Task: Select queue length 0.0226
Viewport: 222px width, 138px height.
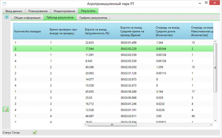Action: pos(160,110)
